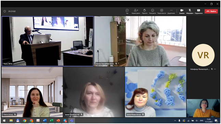Open Windows Start menu

[4, 121]
